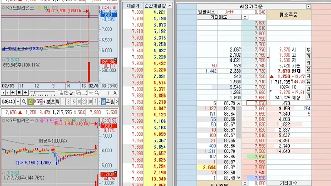Click the 기타매수 button

pos(289,183)
